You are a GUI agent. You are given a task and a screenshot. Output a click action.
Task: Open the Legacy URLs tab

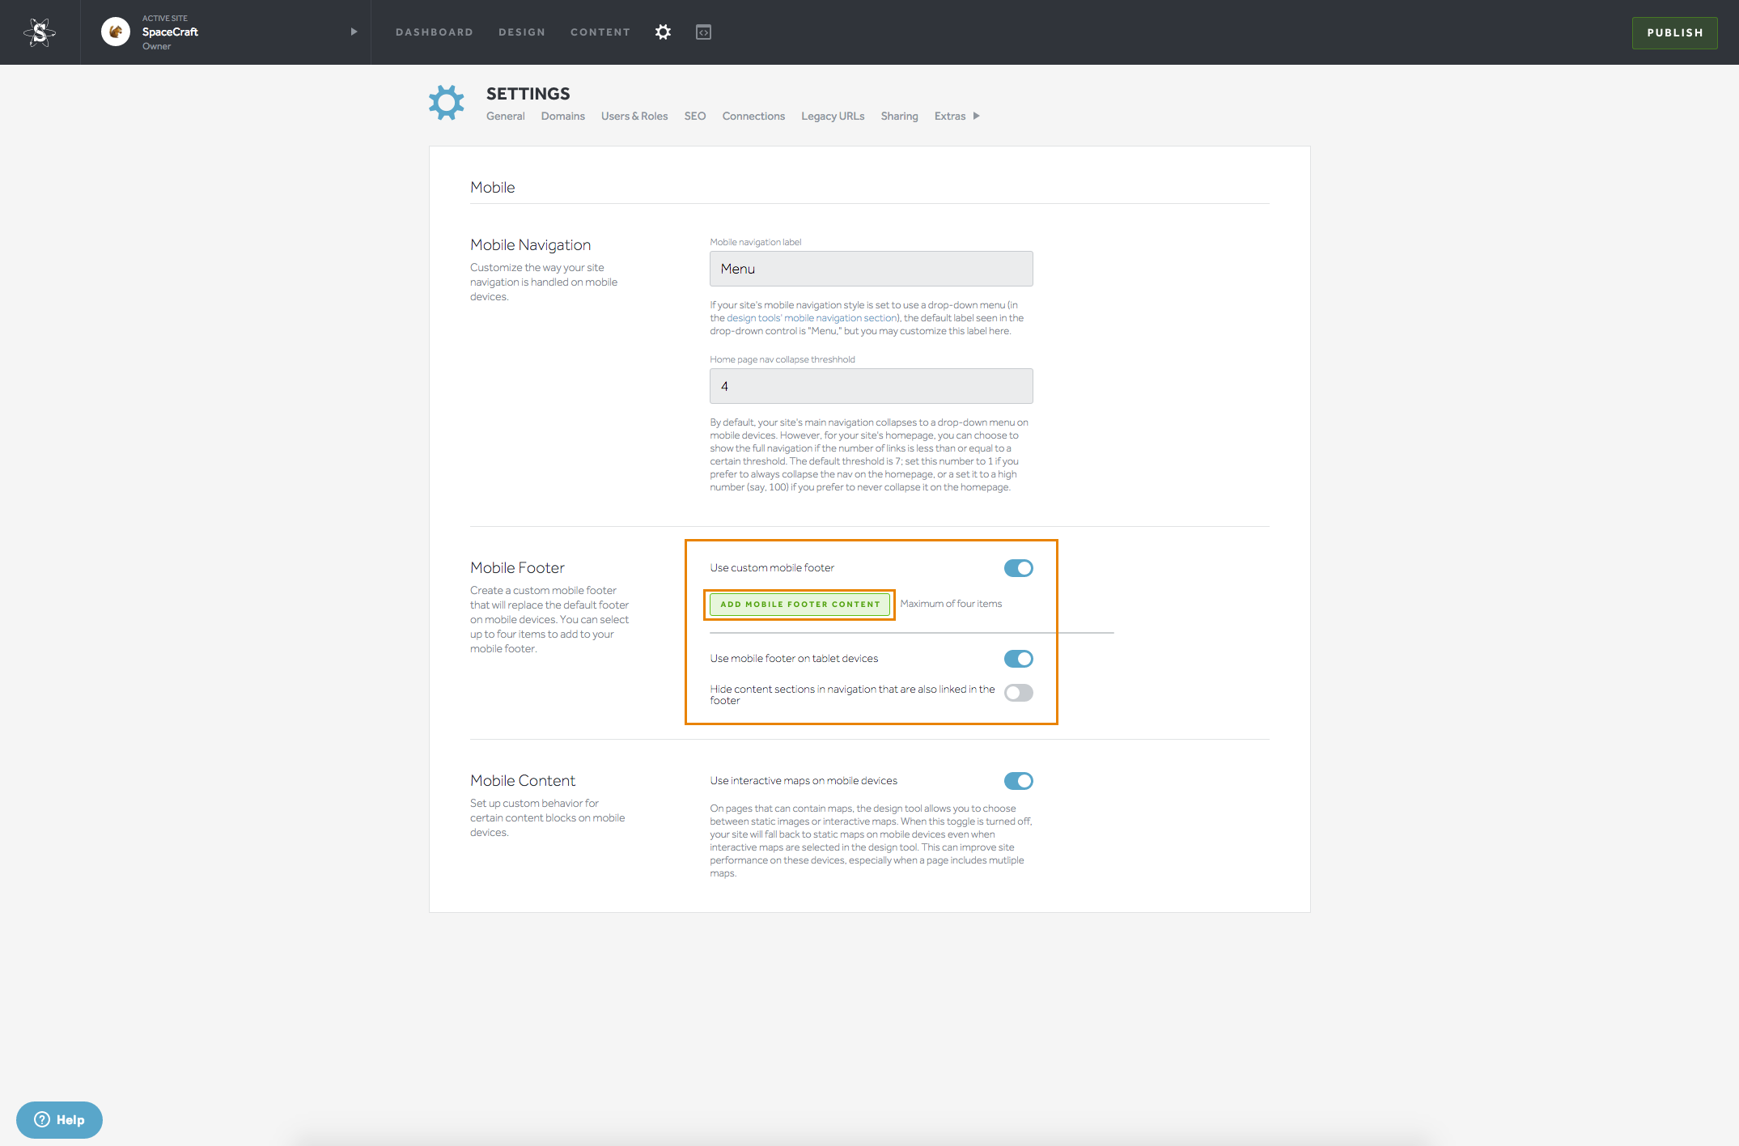tap(833, 116)
